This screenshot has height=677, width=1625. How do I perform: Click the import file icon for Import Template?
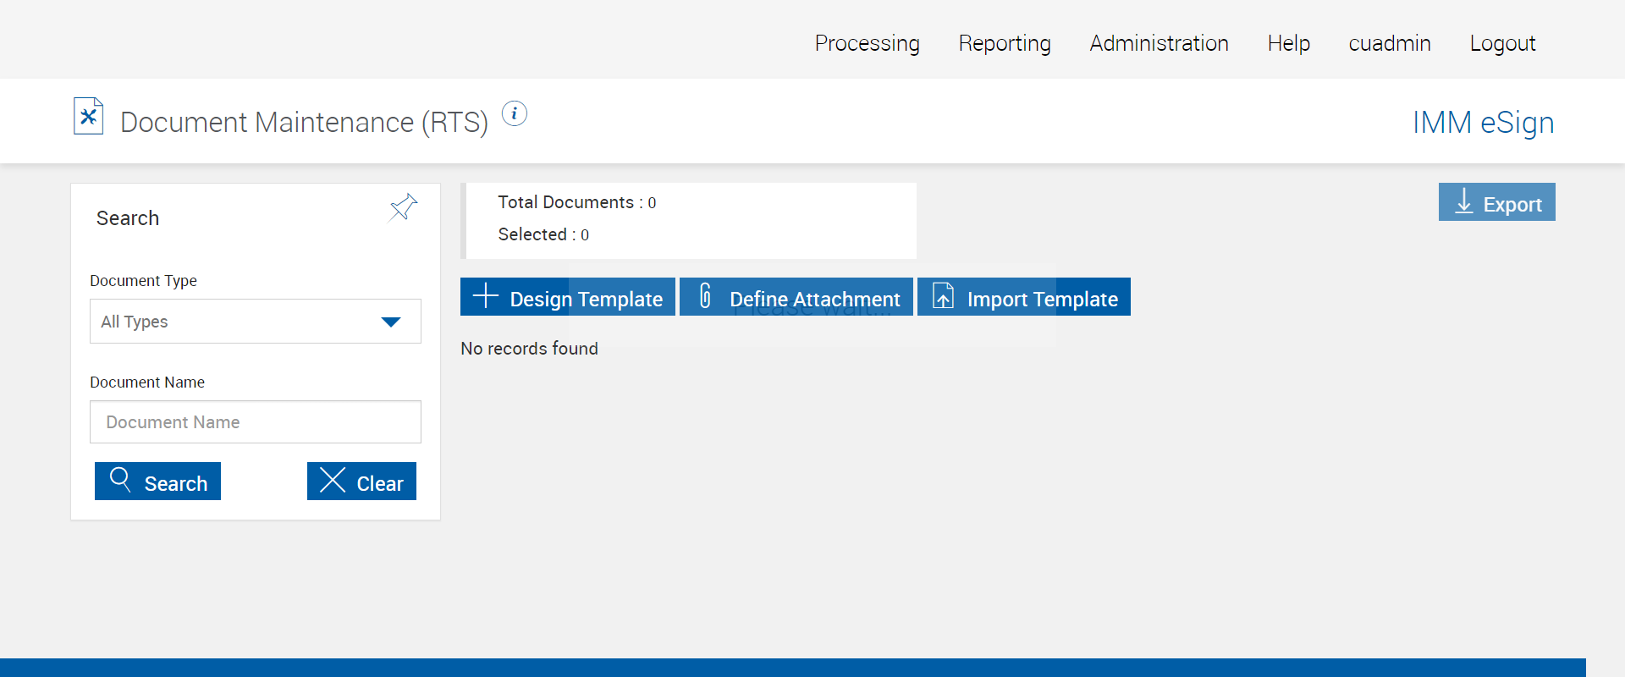943,296
